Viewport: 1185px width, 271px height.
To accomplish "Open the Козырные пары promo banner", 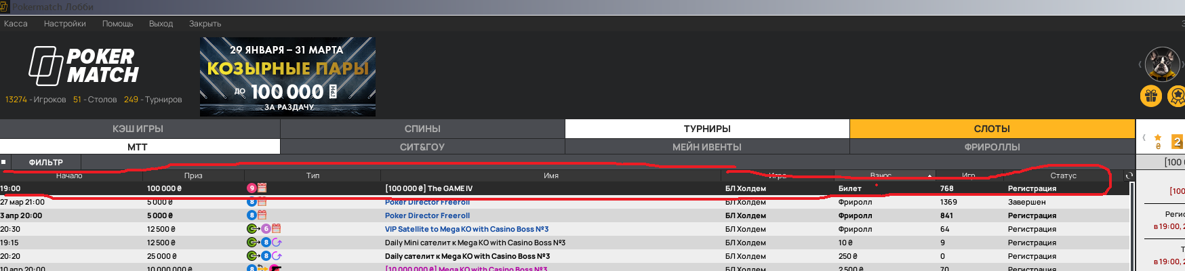I will pyautogui.click(x=287, y=77).
